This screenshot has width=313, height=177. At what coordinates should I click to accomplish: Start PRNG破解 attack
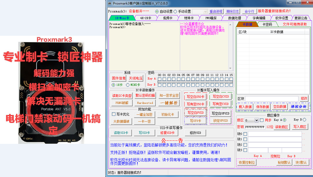coord(122,103)
